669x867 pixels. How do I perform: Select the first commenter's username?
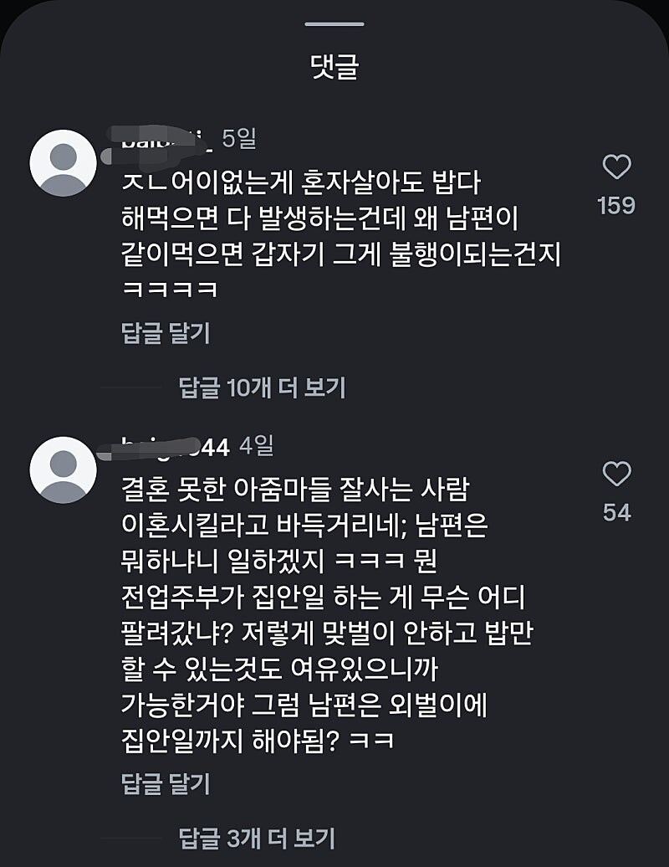pyautogui.click(x=155, y=136)
